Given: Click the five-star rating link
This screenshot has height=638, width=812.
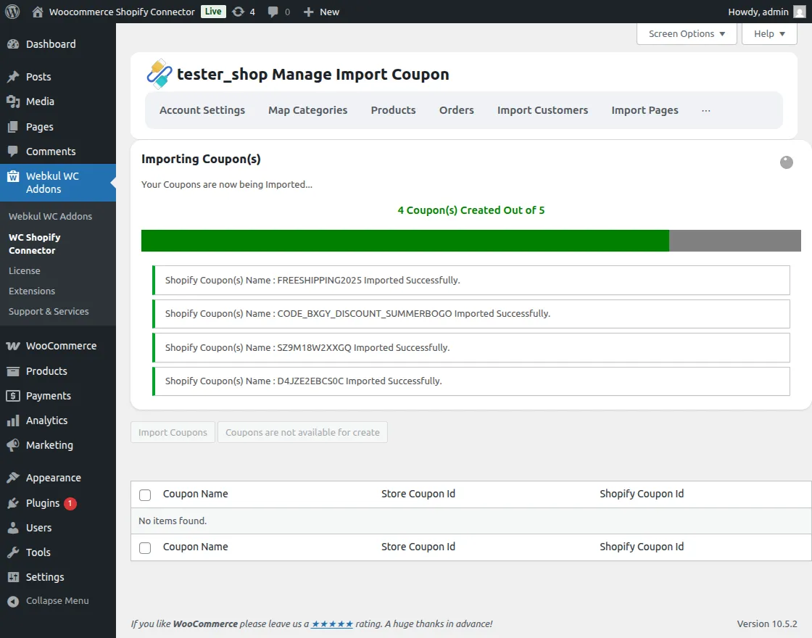Looking at the screenshot, I should pyautogui.click(x=332, y=623).
